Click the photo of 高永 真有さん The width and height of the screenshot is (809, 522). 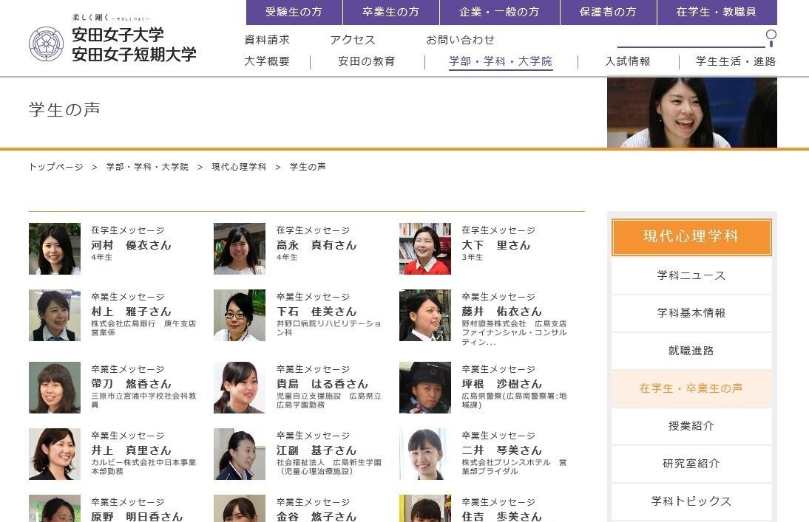point(240,249)
